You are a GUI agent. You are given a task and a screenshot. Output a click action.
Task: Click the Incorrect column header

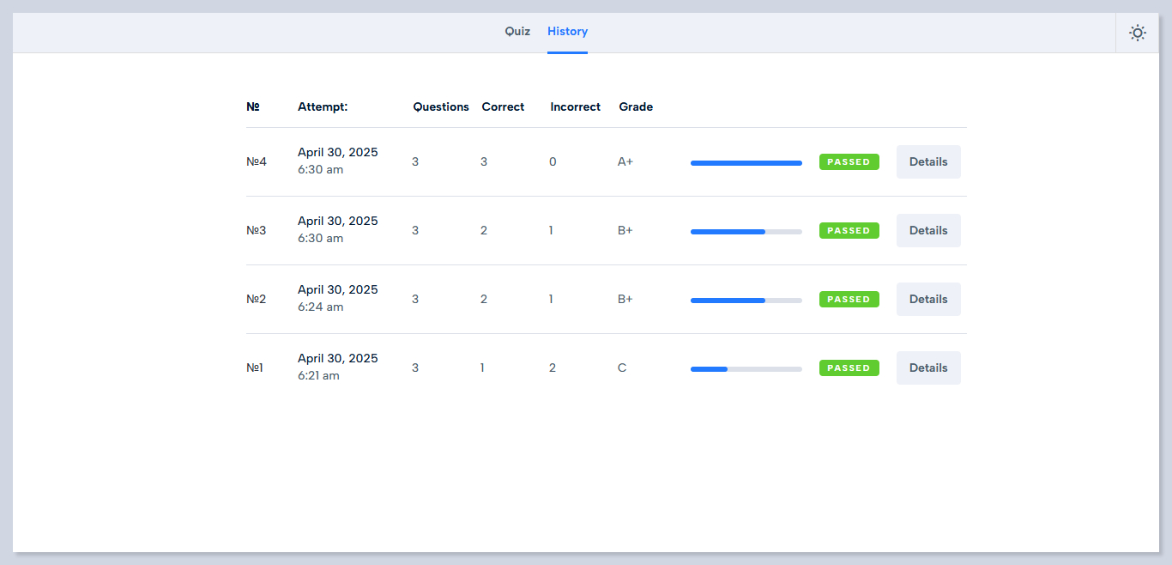575,107
